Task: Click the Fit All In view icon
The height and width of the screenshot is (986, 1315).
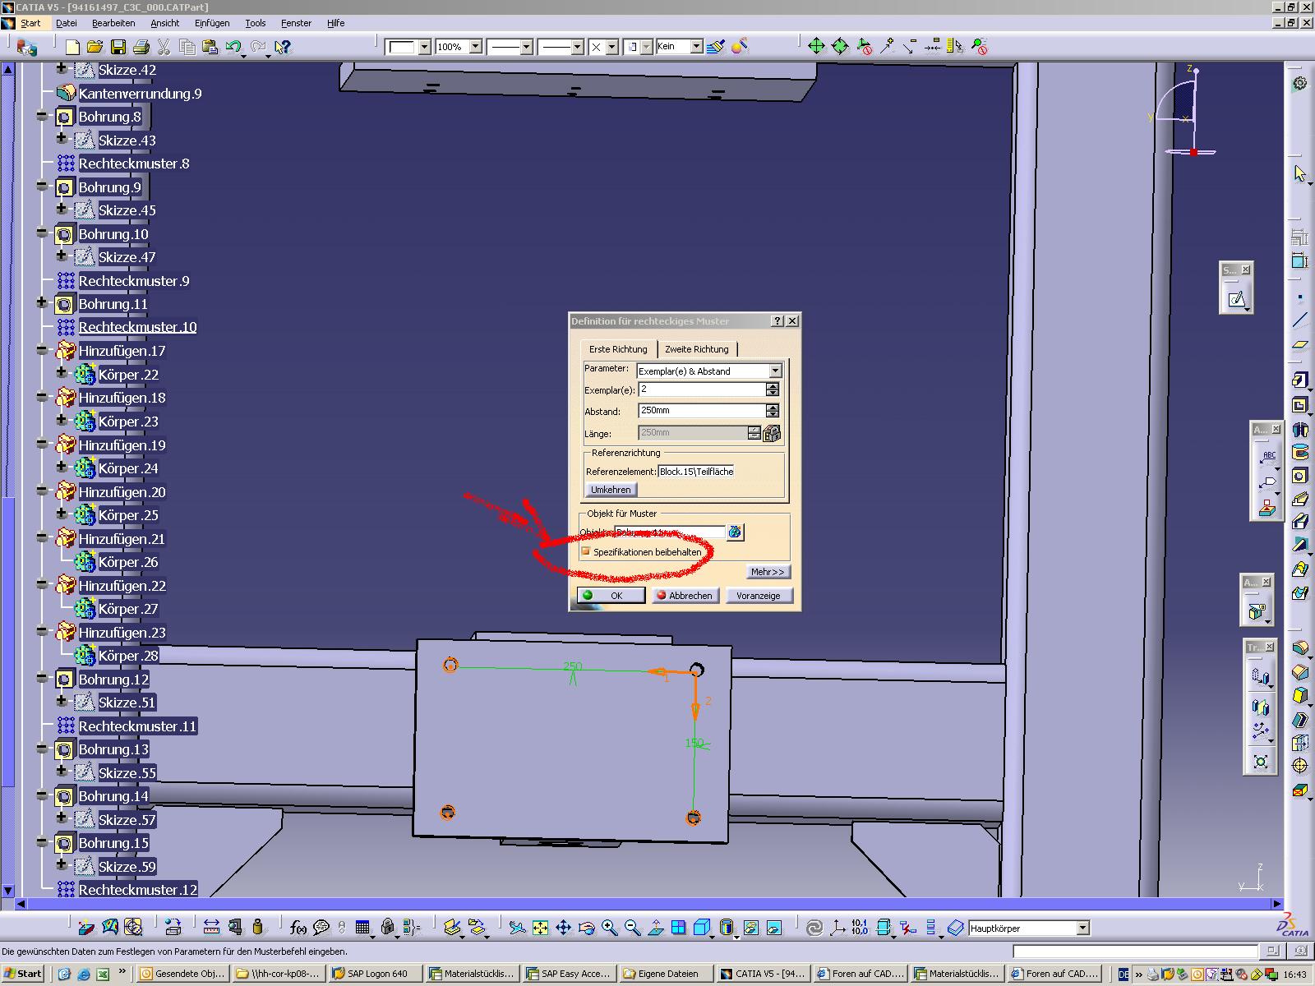Action: [540, 928]
